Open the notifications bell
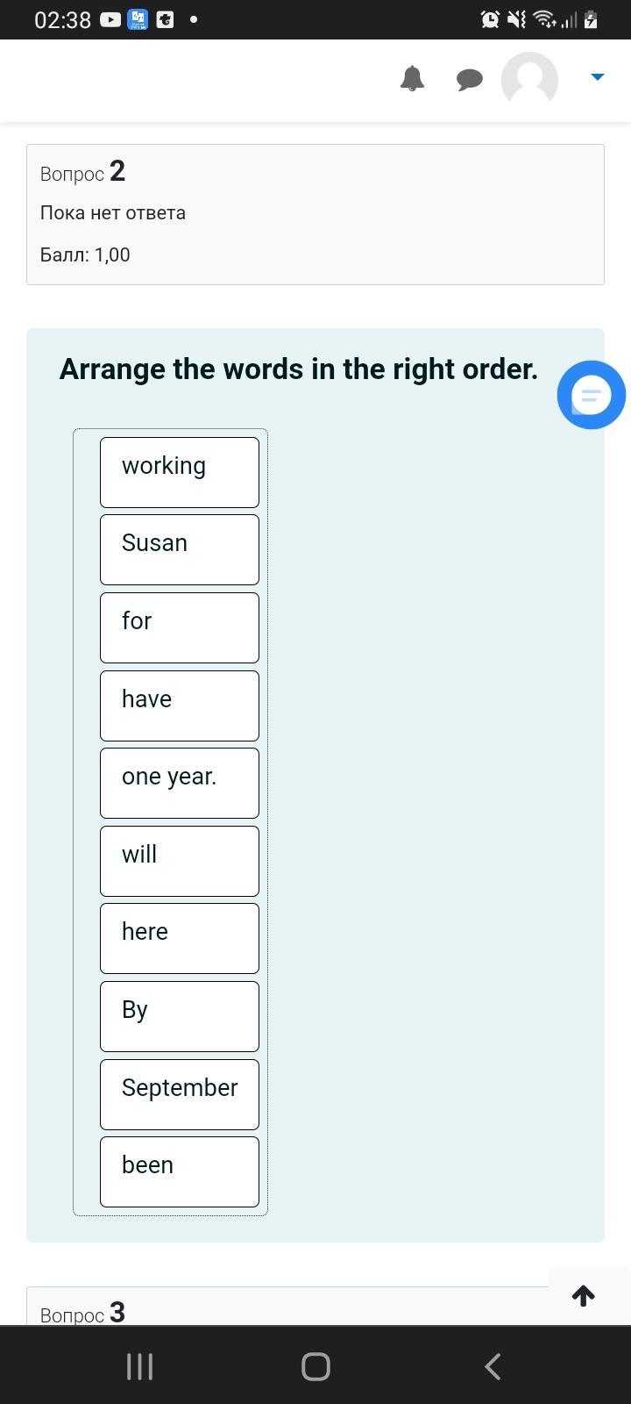Screen dimensions: 631x1404 (x=412, y=79)
